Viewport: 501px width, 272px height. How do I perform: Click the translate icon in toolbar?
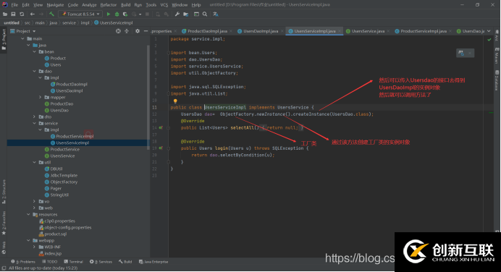(x=216, y=14)
